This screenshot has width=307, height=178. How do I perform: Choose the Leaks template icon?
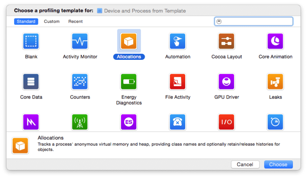pos(275,82)
